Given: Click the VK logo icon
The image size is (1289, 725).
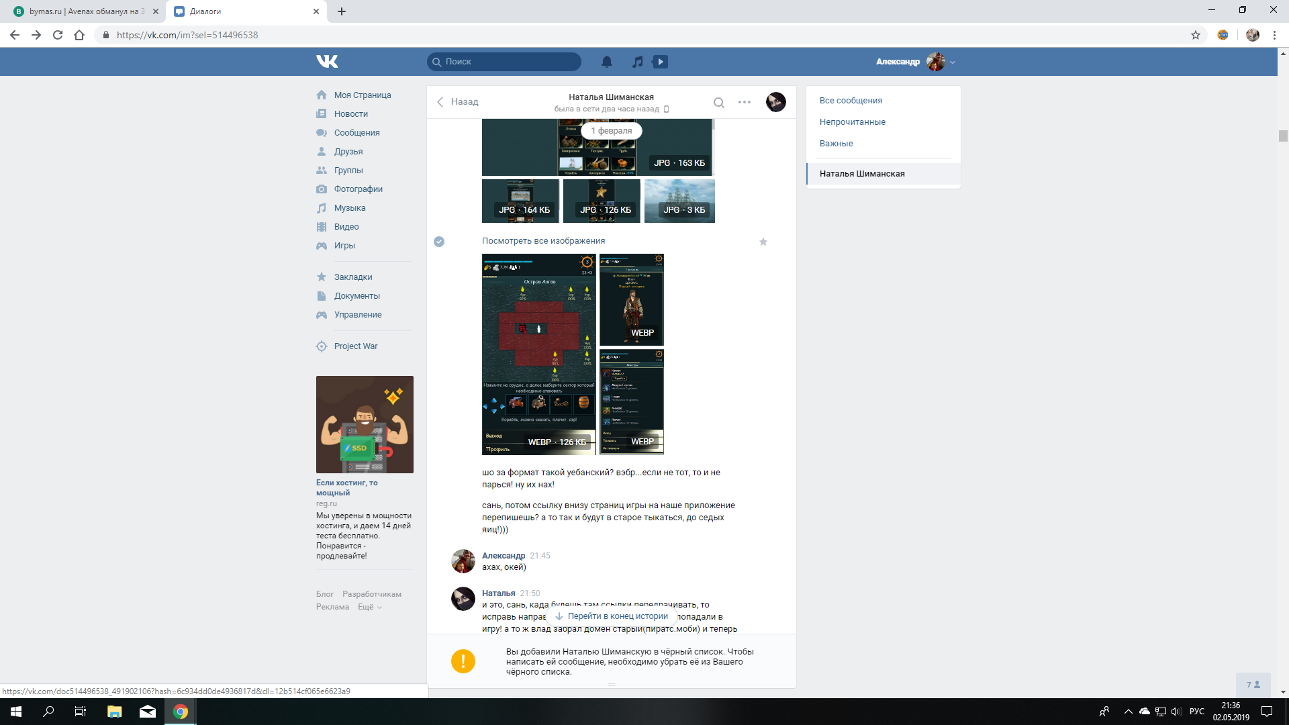Looking at the screenshot, I should [x=327, y=62].
